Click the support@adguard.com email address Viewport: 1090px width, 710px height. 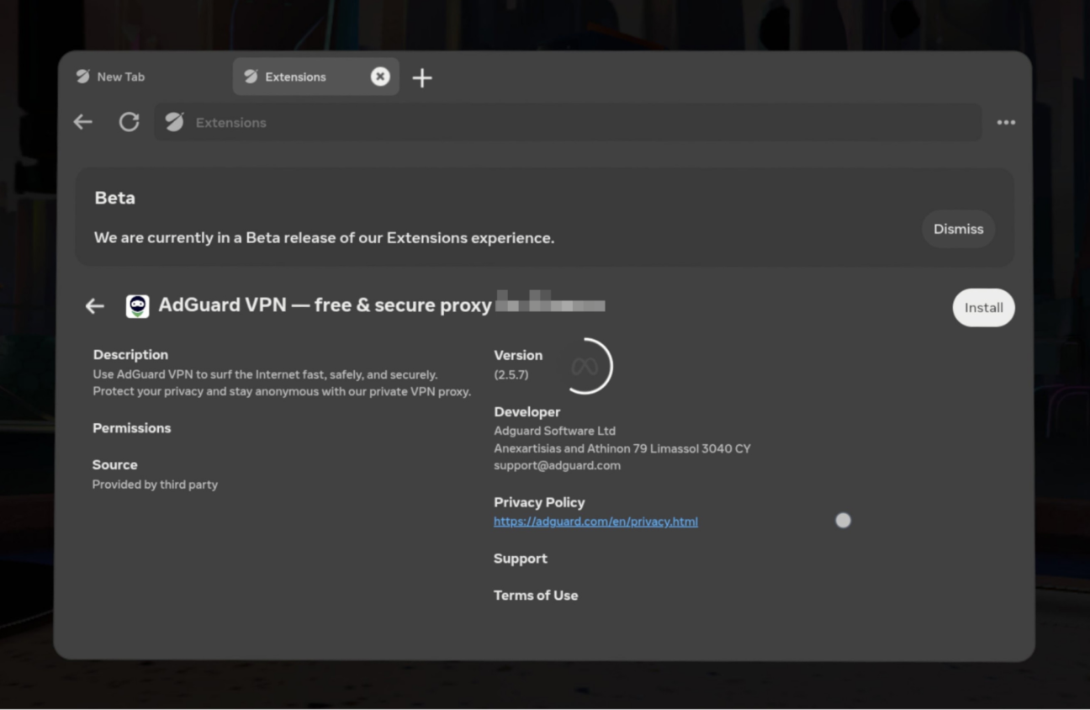pyautogui.click(x=557, y=465)
